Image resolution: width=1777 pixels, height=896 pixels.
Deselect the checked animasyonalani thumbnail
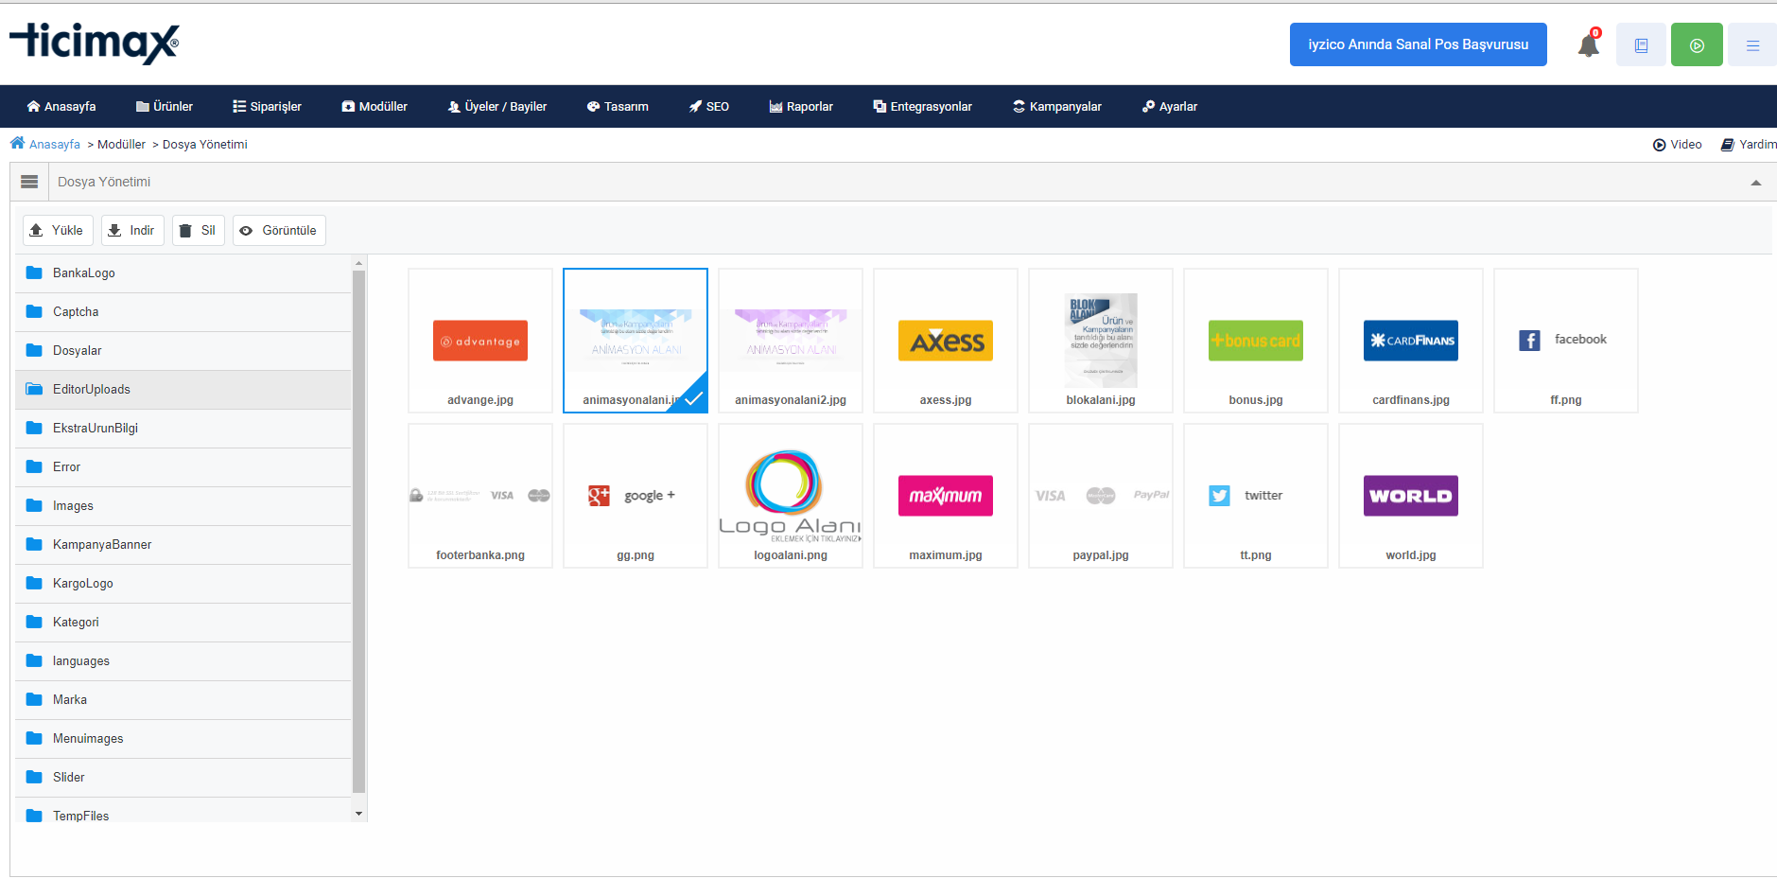click(x=636, y=341)
